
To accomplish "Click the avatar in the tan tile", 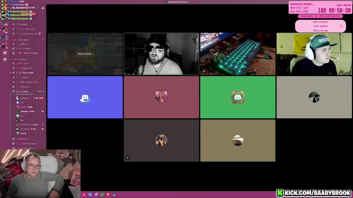I will (x=238, y=140).
